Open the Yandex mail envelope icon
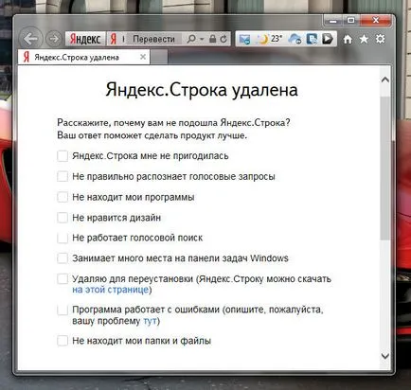The height and width of the screenshot is (390, 411). 244,39
